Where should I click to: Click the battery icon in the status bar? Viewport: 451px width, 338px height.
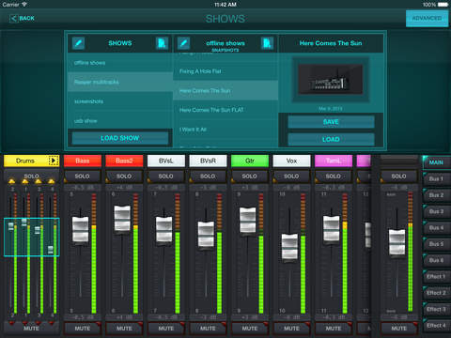[443, 5]
